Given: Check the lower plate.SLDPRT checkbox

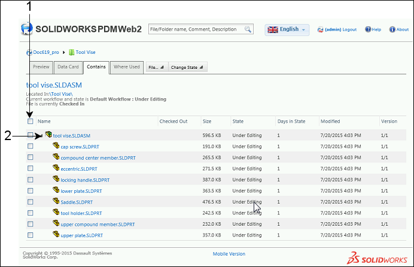Looking at the screenshot, I should coord(31,191).
